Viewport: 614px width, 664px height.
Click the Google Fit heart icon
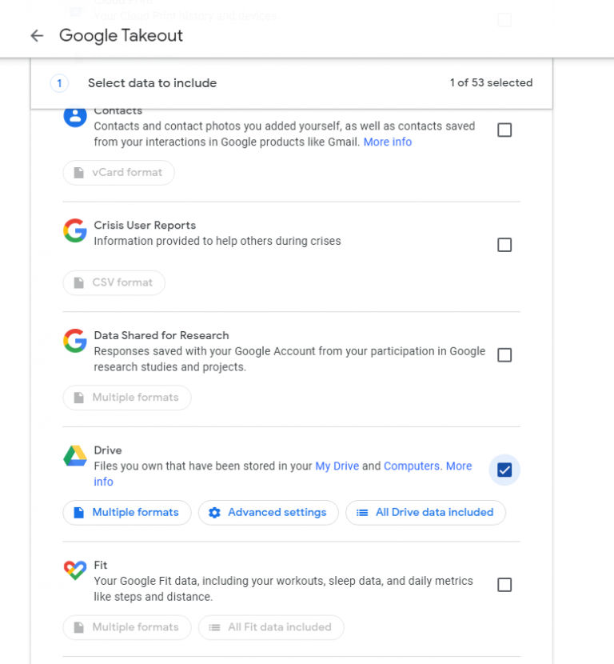[x=74, y=570]
